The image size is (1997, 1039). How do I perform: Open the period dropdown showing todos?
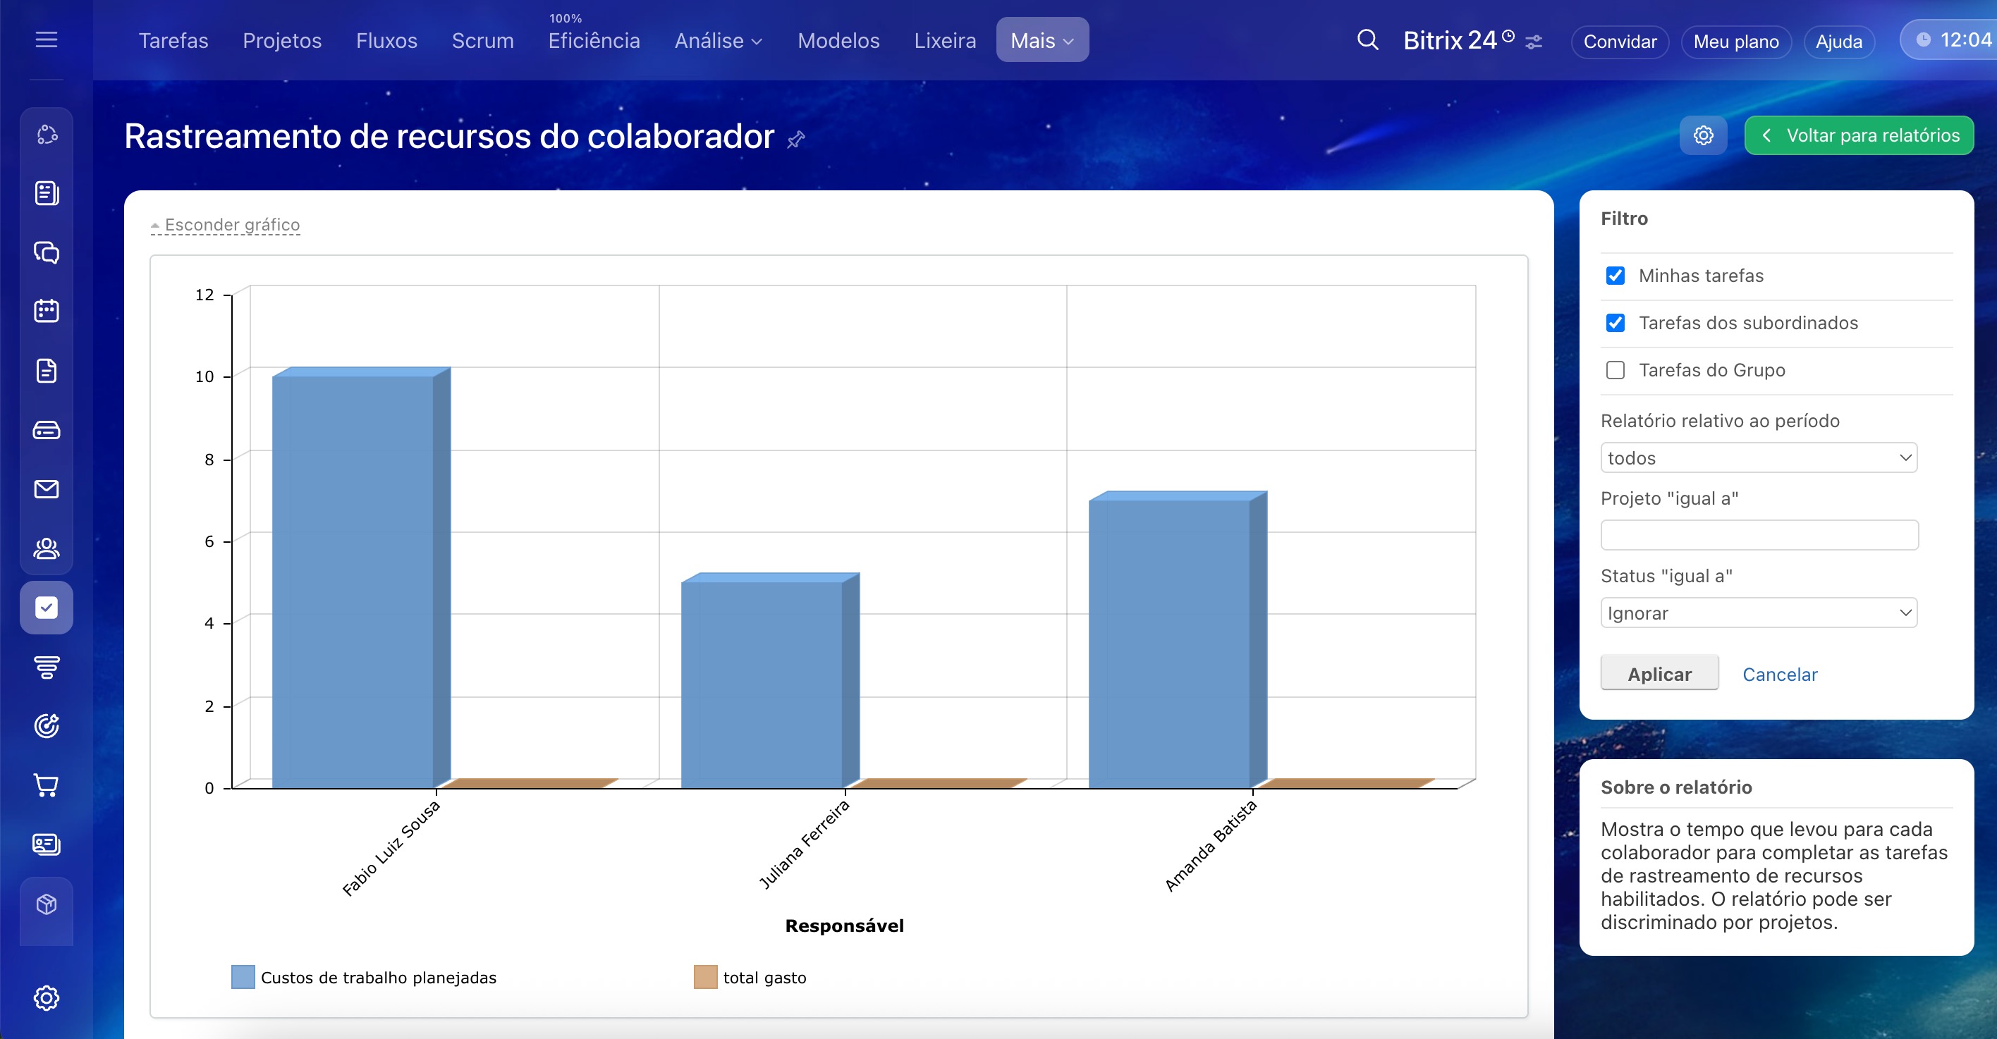[x=1758, y=458]
